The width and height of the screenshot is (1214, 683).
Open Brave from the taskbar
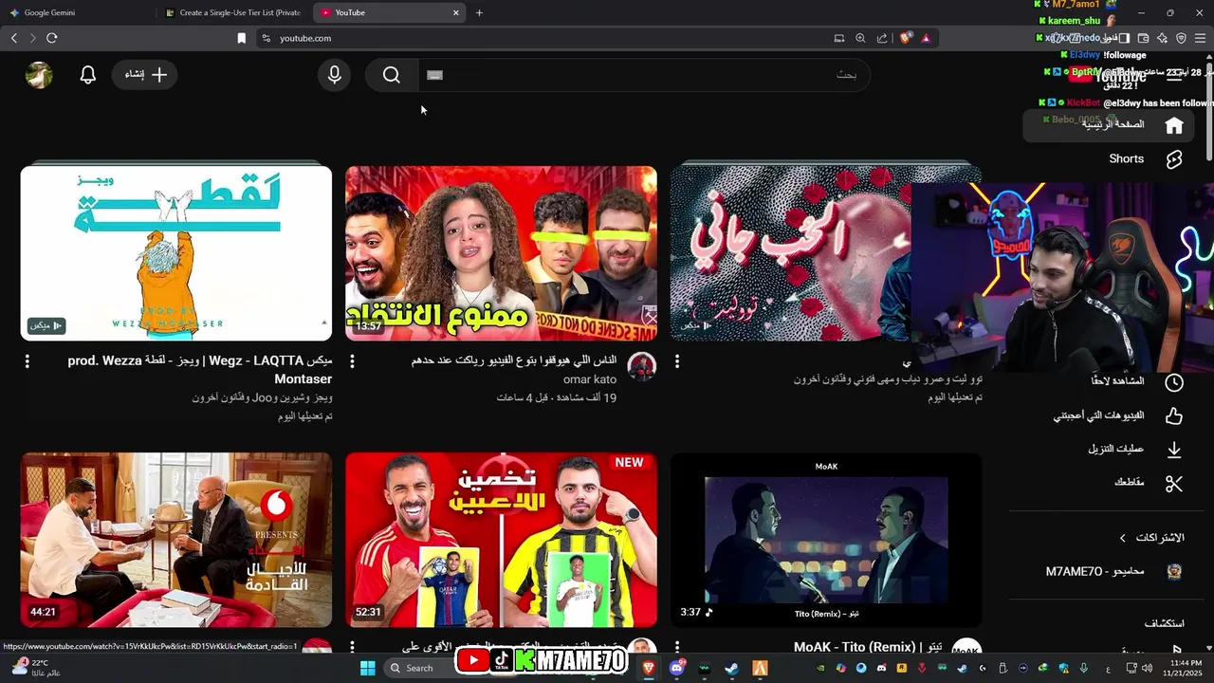coord(649,668)
